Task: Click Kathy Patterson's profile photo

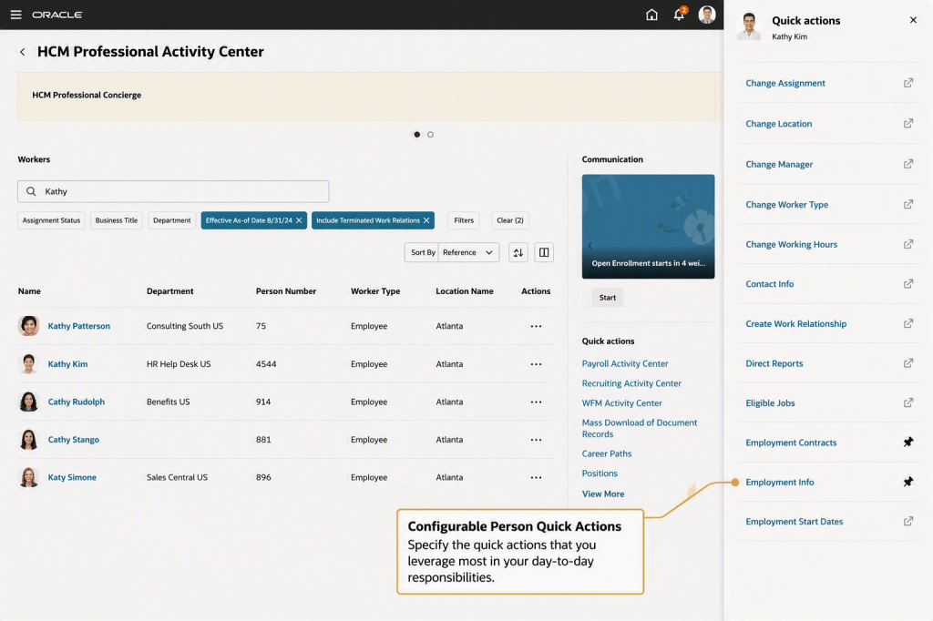Action: pos(28,326)
